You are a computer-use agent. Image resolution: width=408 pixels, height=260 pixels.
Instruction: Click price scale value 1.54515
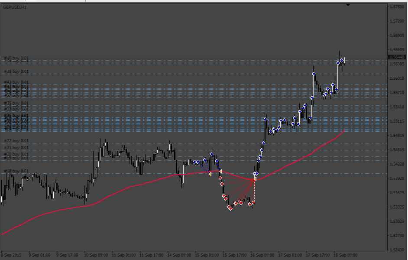click(397, 150)
